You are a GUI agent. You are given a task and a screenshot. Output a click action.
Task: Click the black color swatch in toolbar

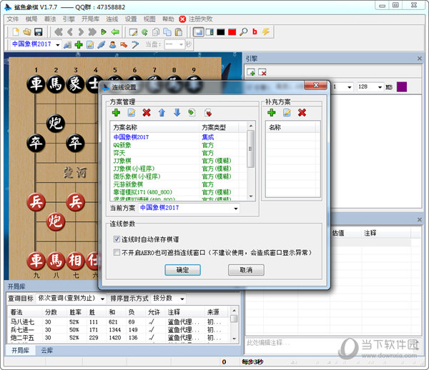point(220,32)
